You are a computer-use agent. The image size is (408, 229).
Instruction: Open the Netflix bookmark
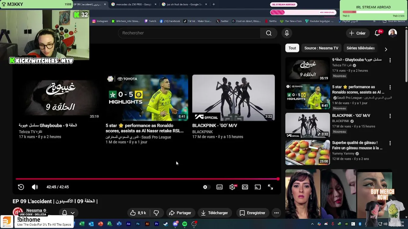pos(271,21)
